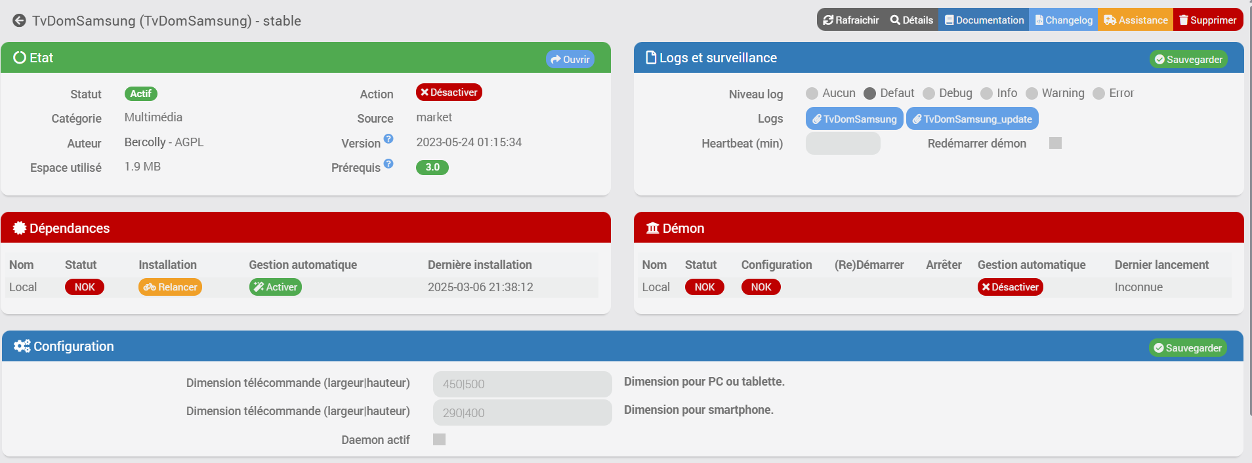The height and width of the screenshot is (463, 1252).
Task: Select Aucun log level
Action: point(812,93)
